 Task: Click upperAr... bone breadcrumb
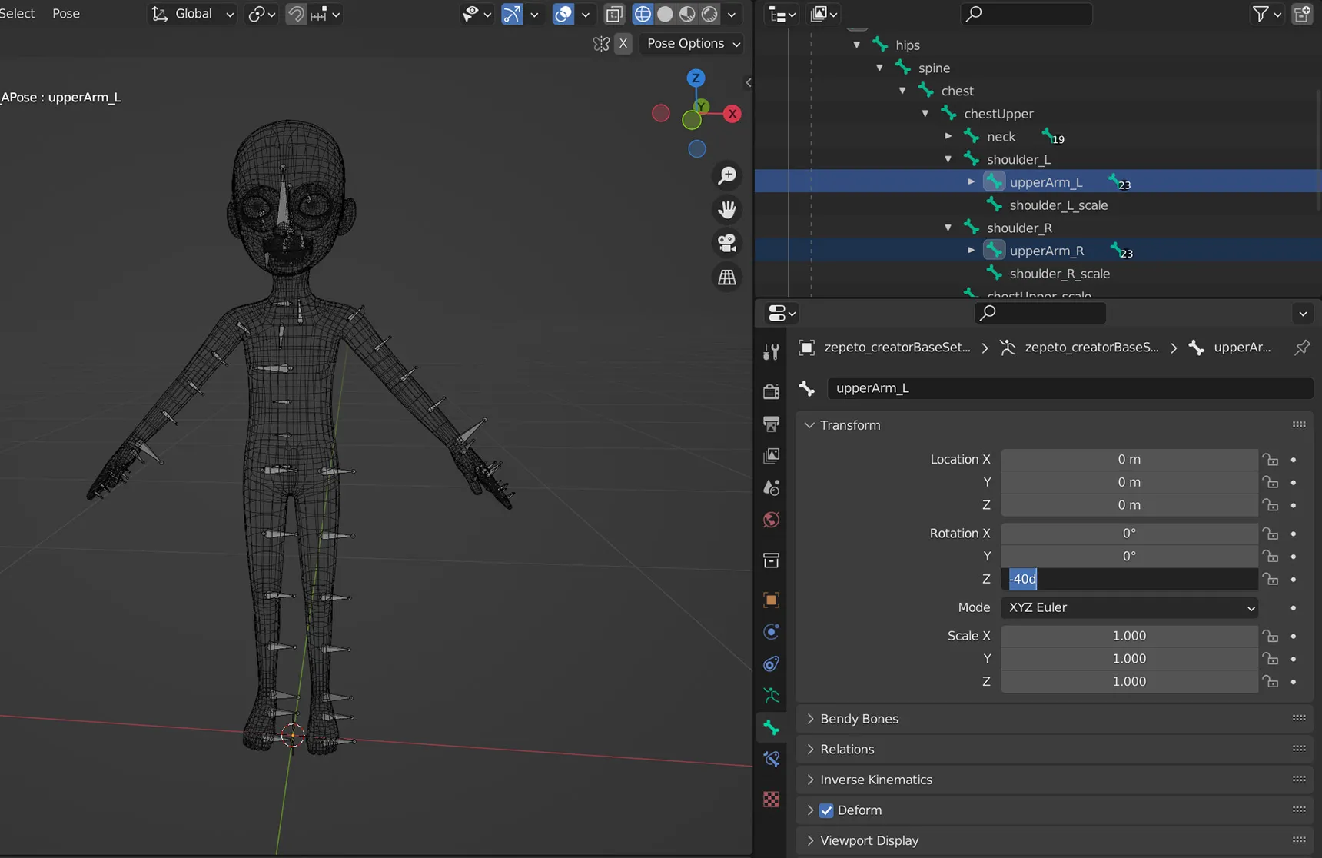pyautogui.click(x=1241, y=348)
